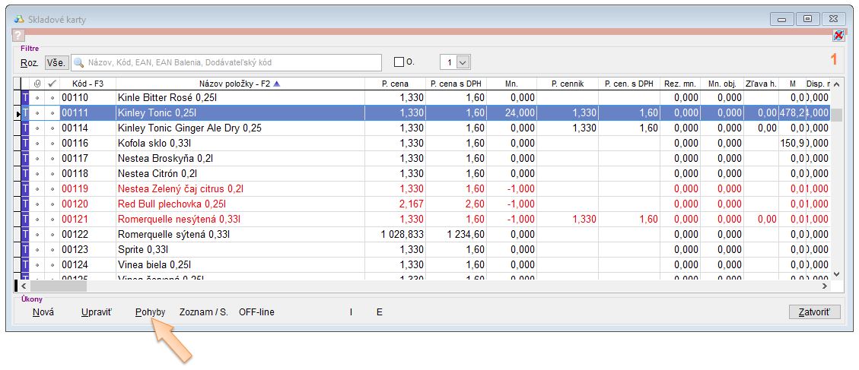This screenshot has width=859, height=370.
Task: Click price cell 2,167
Action: click(395, 204)
